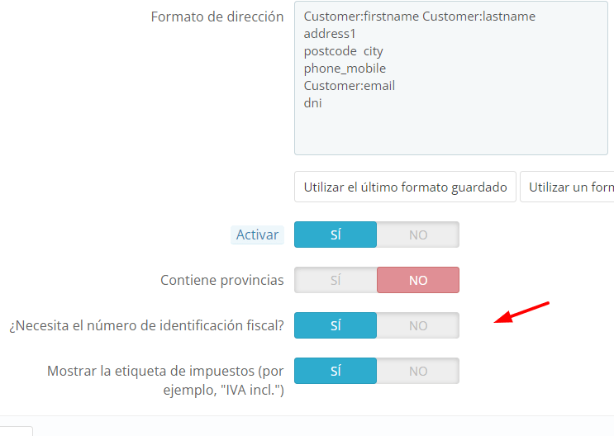Viewport: 614px width, 436px height.
Task: Click the phone_mobile line in address format
Action: coord(345,69)
